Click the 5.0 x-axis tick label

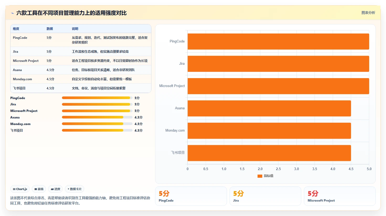369,169
